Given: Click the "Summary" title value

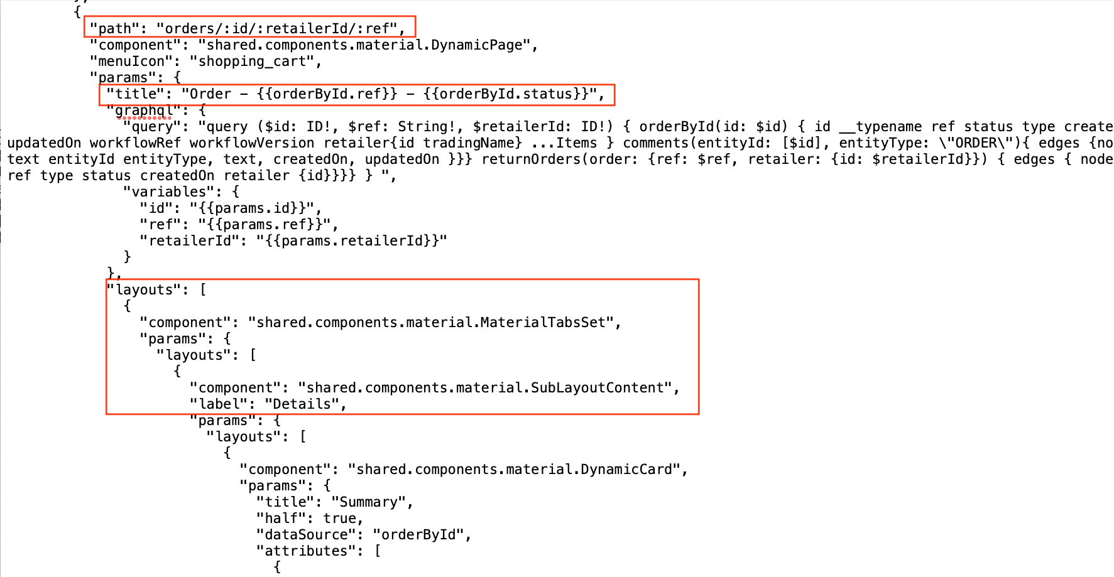Looking at the screenshot, I should [x=368, y=502].
